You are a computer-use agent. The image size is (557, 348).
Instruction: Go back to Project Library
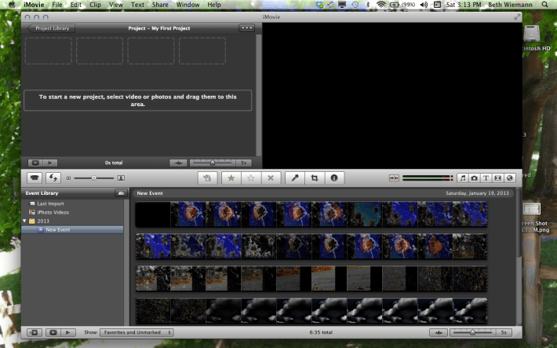pyautogui.click(x=53, y=27)
